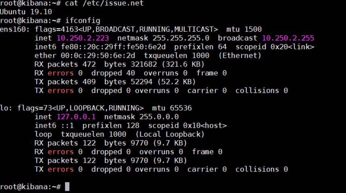
Task: Click the MAC address 00:0c:29:50:6e:2d
Action: pyautogui.click(x=98, y=56)
